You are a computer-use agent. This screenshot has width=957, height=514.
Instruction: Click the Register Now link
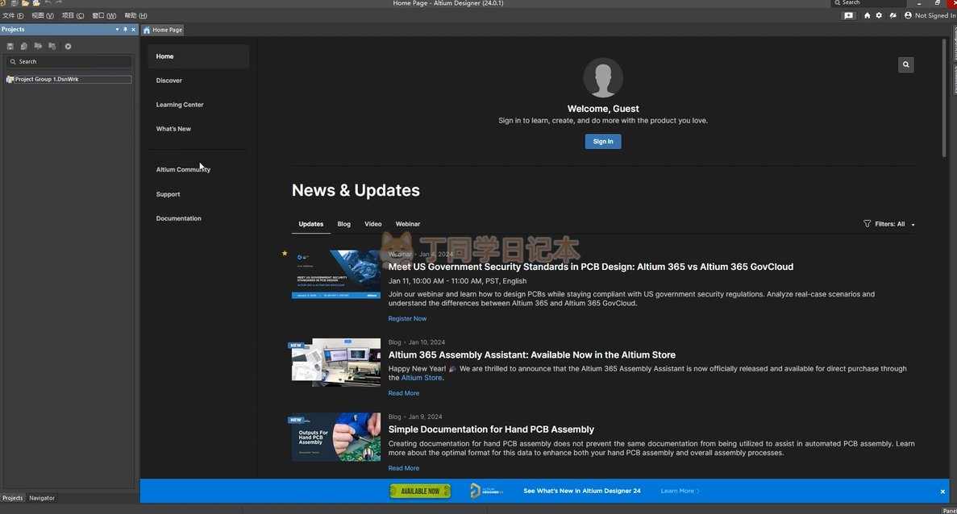407,319
